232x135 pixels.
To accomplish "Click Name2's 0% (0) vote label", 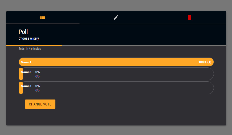I will [38, 74].
